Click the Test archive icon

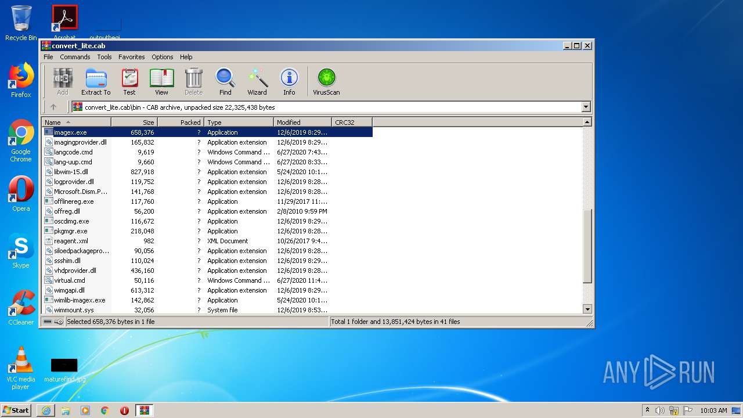tap(129, 82)
